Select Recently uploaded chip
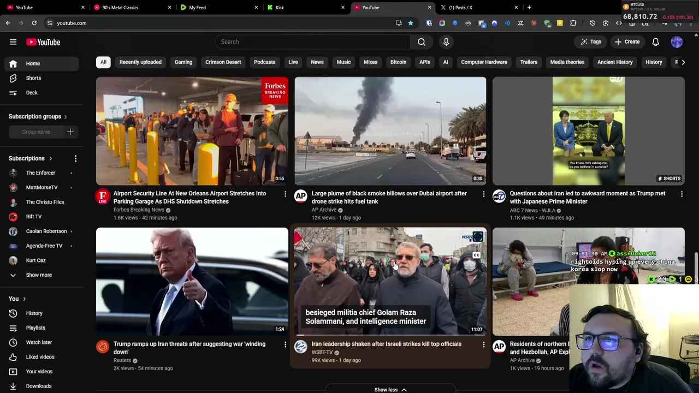The image size is (699, 393). click(x=140, y=62)
